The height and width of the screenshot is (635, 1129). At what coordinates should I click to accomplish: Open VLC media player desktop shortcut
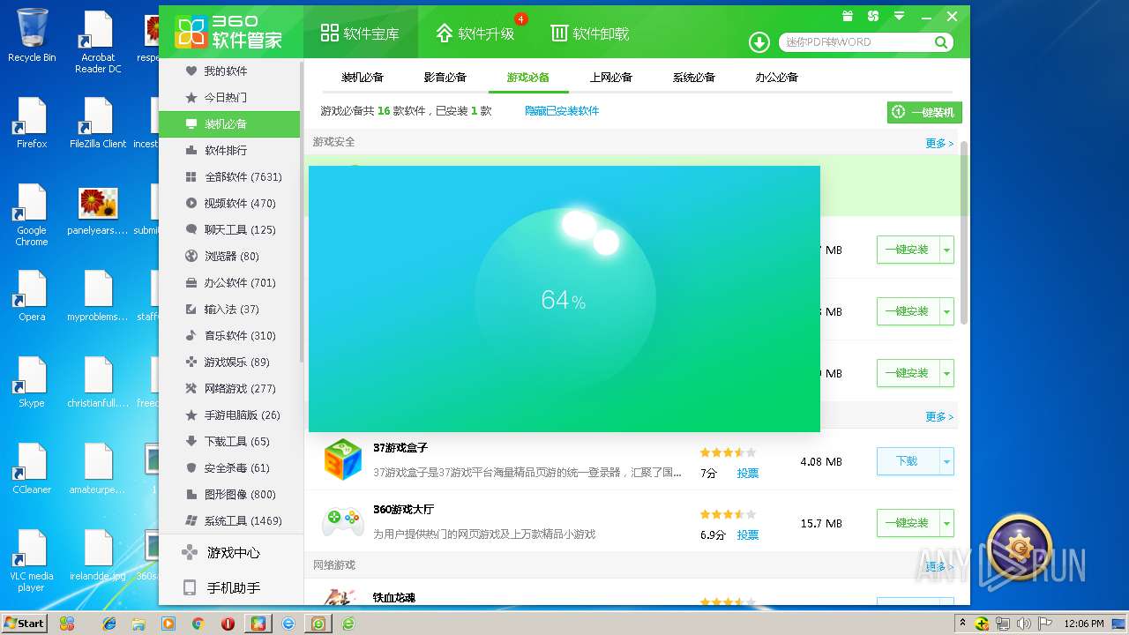pyautogui.click(x=32, y=560)
